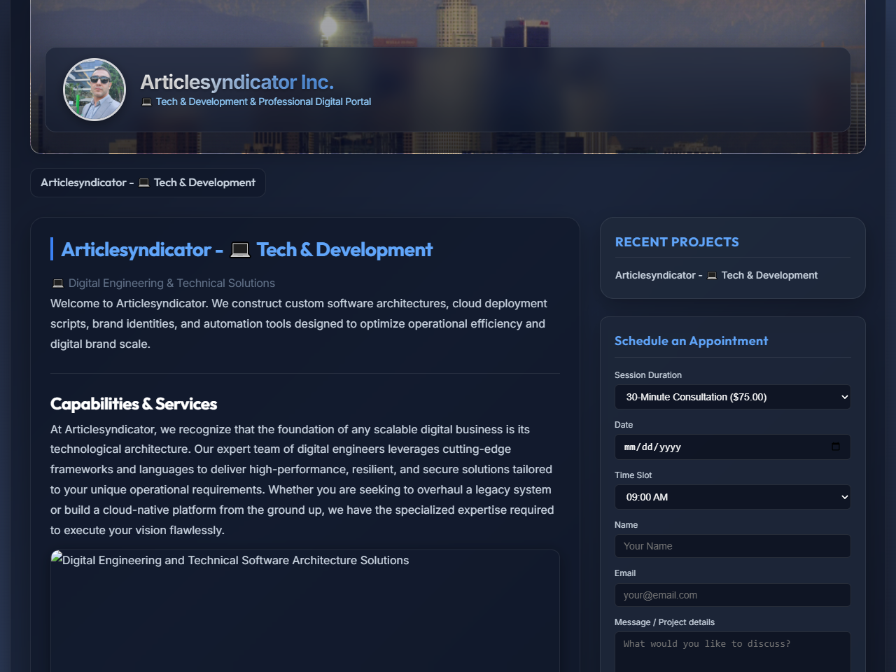Click the Time Slot label
This screenshot has width=896, height=672.
pyautogui.click(x=633, y=475)
